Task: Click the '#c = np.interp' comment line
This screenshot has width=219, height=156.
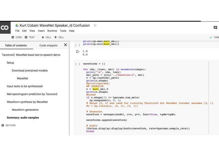Action: coord(112,106)
